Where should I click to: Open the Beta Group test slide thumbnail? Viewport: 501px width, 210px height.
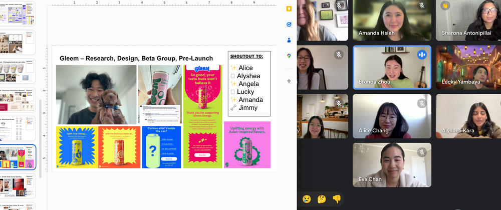pos(17,128)
